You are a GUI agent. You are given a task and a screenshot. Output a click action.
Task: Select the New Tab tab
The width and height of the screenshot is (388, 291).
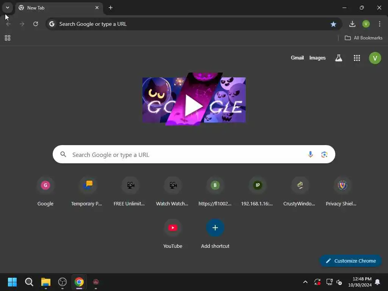point(59,8)
